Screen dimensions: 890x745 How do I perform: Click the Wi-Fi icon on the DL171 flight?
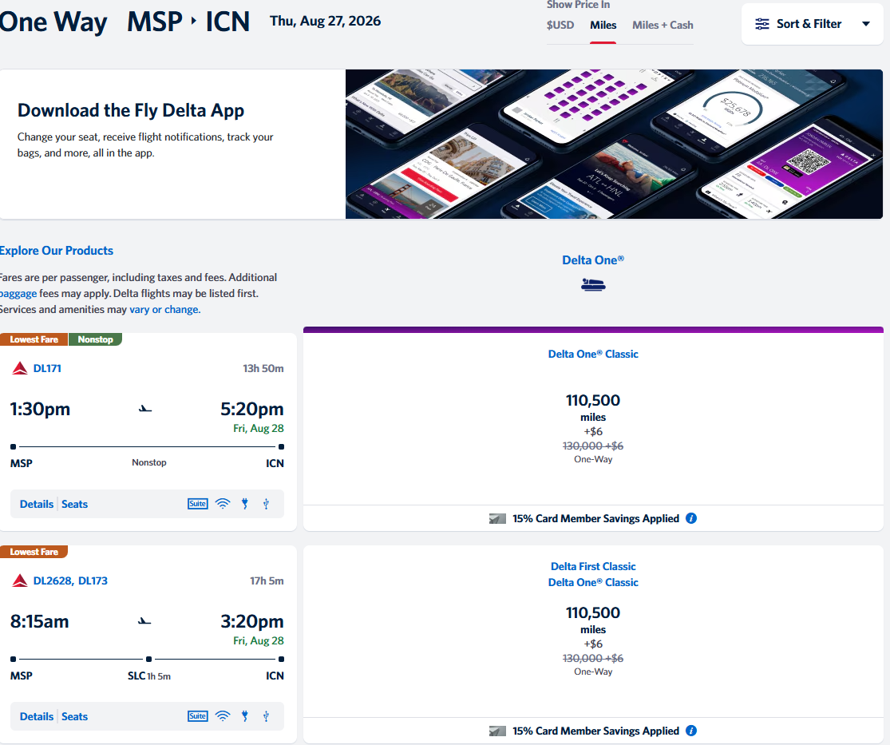(x=223, y=504)
